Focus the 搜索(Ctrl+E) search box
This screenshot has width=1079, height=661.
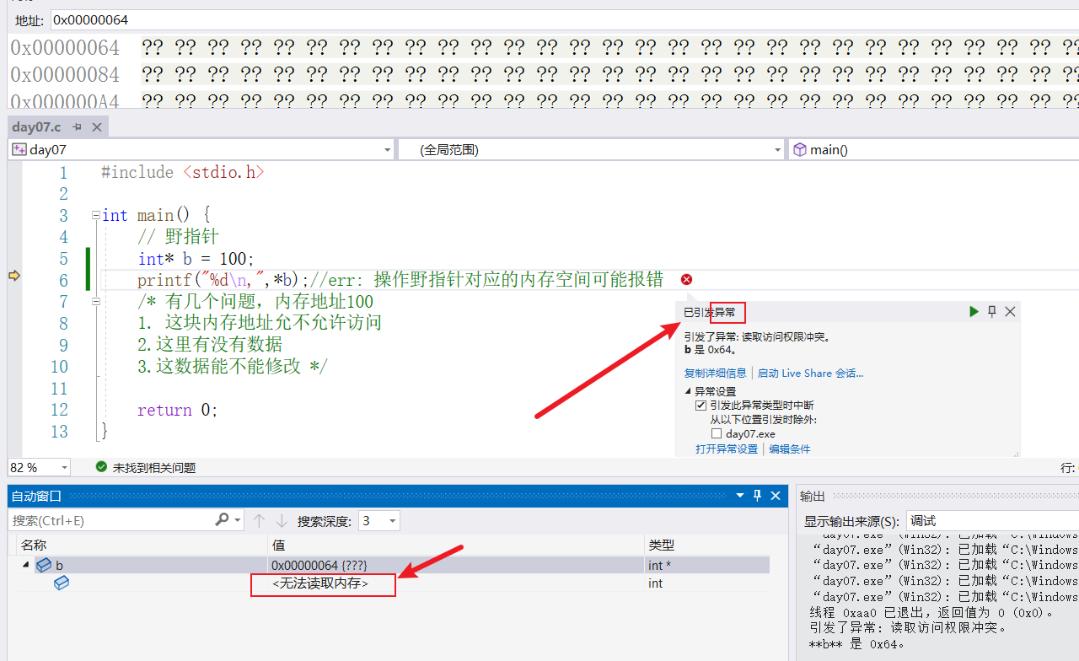pyautogui.click(x=110, y=520)
